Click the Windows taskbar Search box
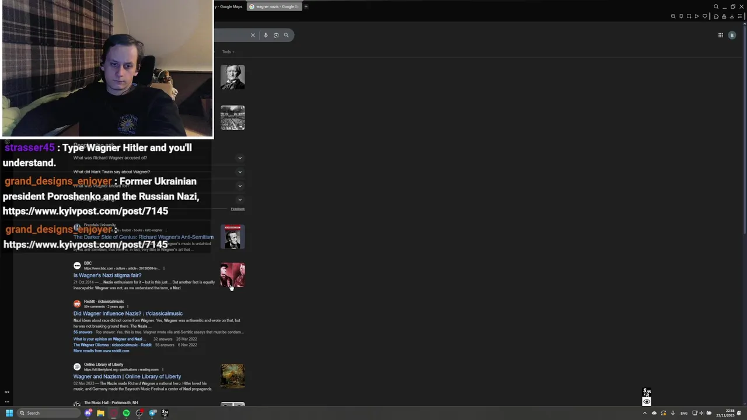This screenshot has height=420, width=747. (x=48, y=413)
